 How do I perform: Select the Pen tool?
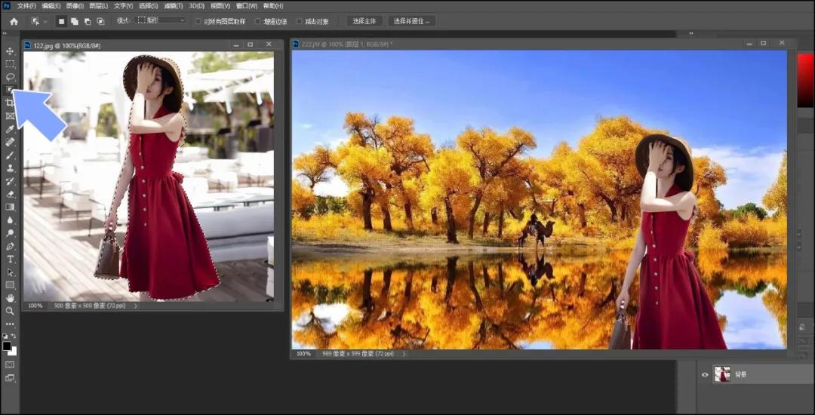click(x=10, y=246)
